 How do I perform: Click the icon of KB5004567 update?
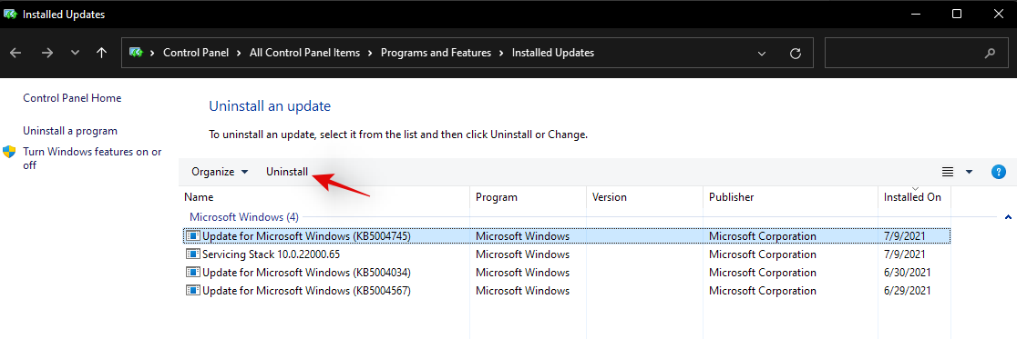(x=192, y=291)
